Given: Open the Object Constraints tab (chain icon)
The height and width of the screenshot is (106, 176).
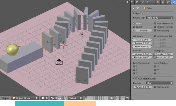Looking at the screenshot, I should 142,2.
